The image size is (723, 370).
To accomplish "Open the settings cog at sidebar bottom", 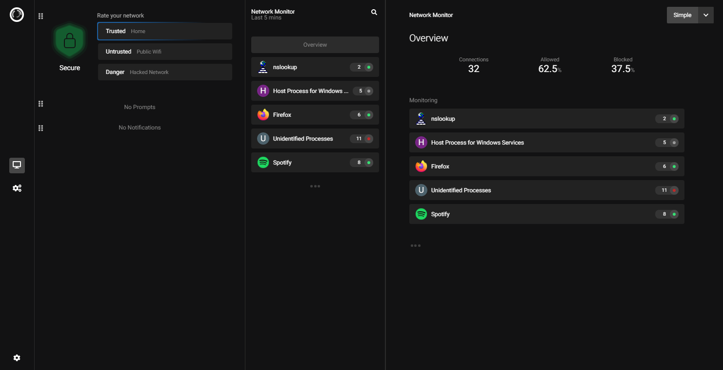I will pos(17,358).
